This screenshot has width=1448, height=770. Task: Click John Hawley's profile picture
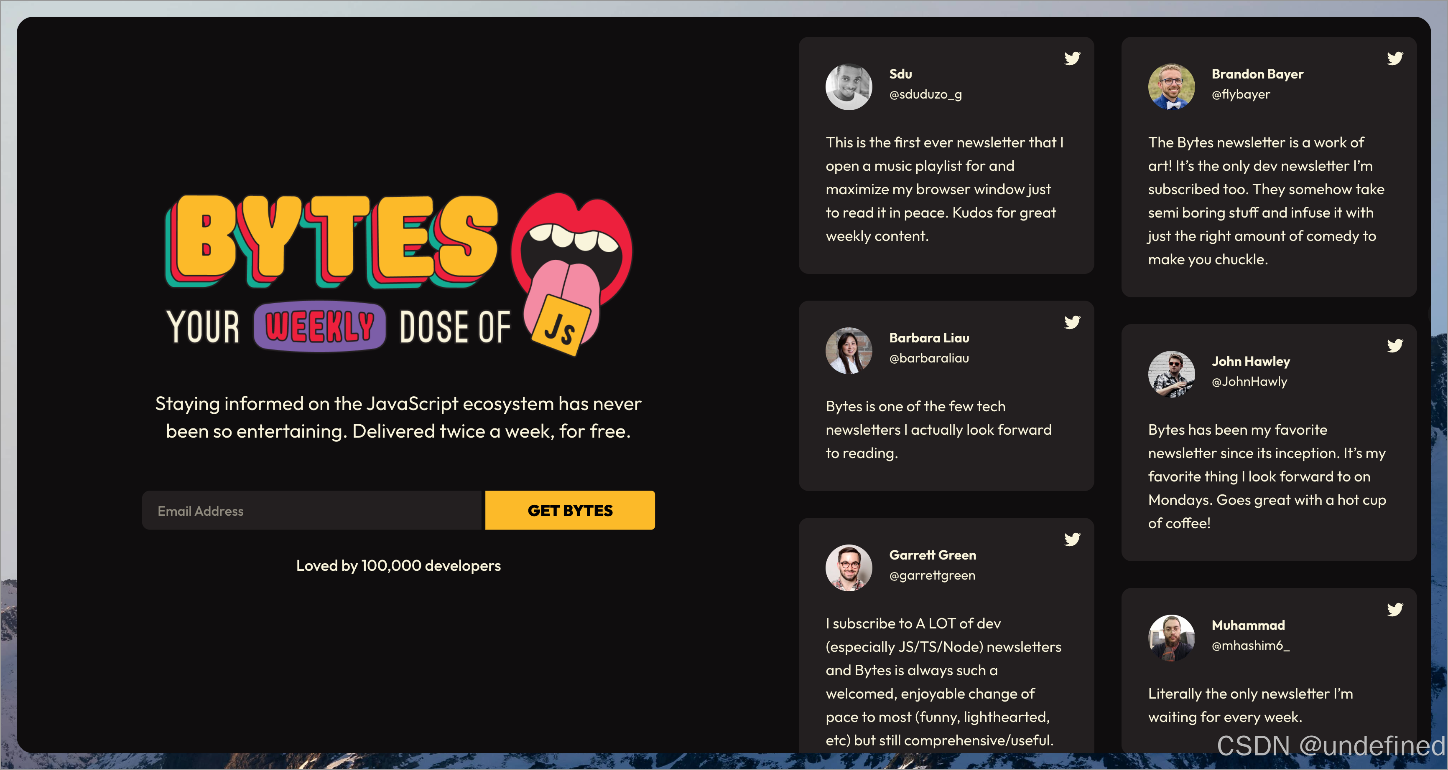[x=1171, y=374]
